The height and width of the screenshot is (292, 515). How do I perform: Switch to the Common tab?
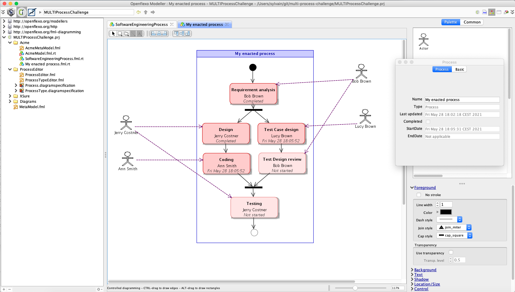click(472, 22)
